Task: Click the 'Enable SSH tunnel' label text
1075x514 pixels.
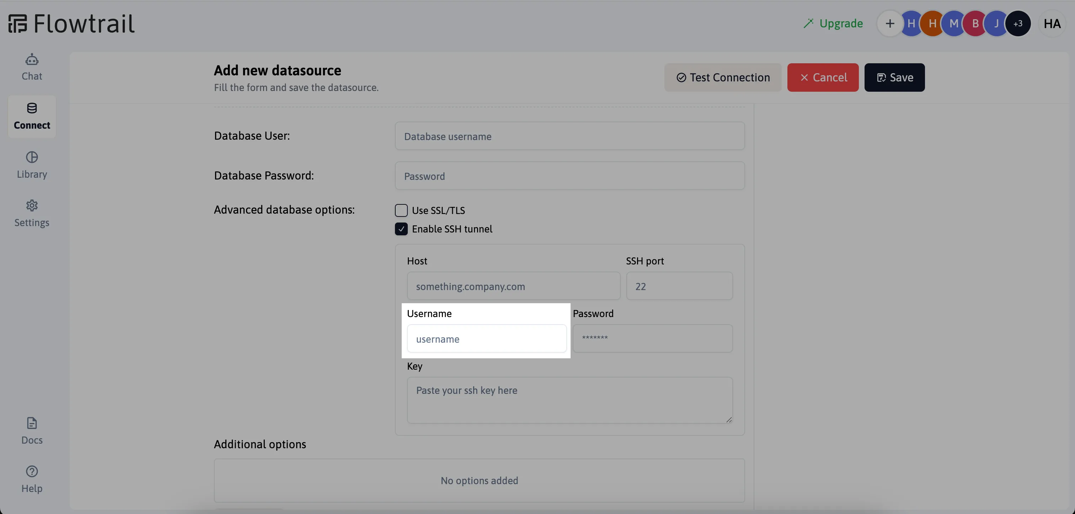Action: pos(452,229)
